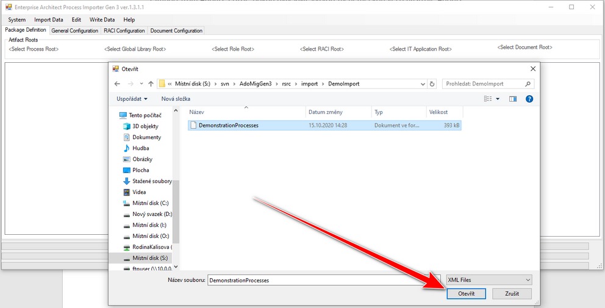Open view options dropdown arrow

click(x=498, y=99)
